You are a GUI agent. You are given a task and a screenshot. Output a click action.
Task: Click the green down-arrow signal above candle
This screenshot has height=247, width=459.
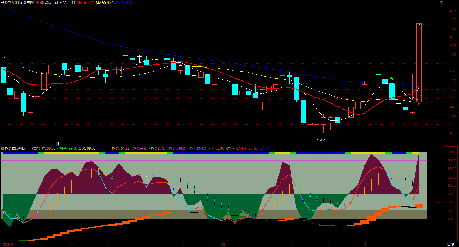[x=392, y=79]
